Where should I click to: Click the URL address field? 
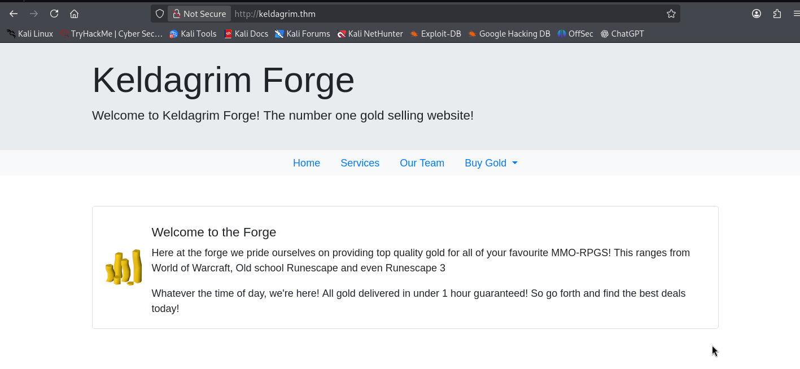point(440,14)
